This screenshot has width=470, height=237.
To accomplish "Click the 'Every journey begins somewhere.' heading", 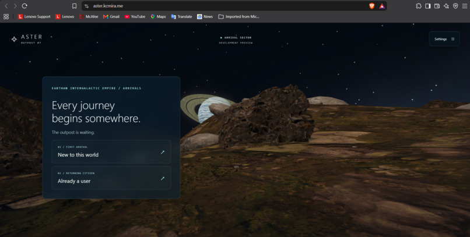I will (x=96, y=112).
